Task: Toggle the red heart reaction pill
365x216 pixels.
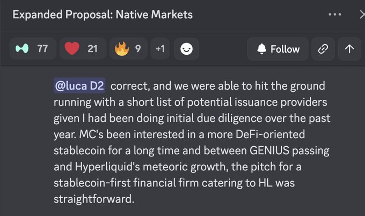Action: point(81,49)
